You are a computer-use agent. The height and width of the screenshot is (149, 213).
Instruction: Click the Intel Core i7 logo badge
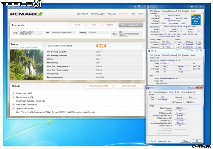click(x=196, y=20)
